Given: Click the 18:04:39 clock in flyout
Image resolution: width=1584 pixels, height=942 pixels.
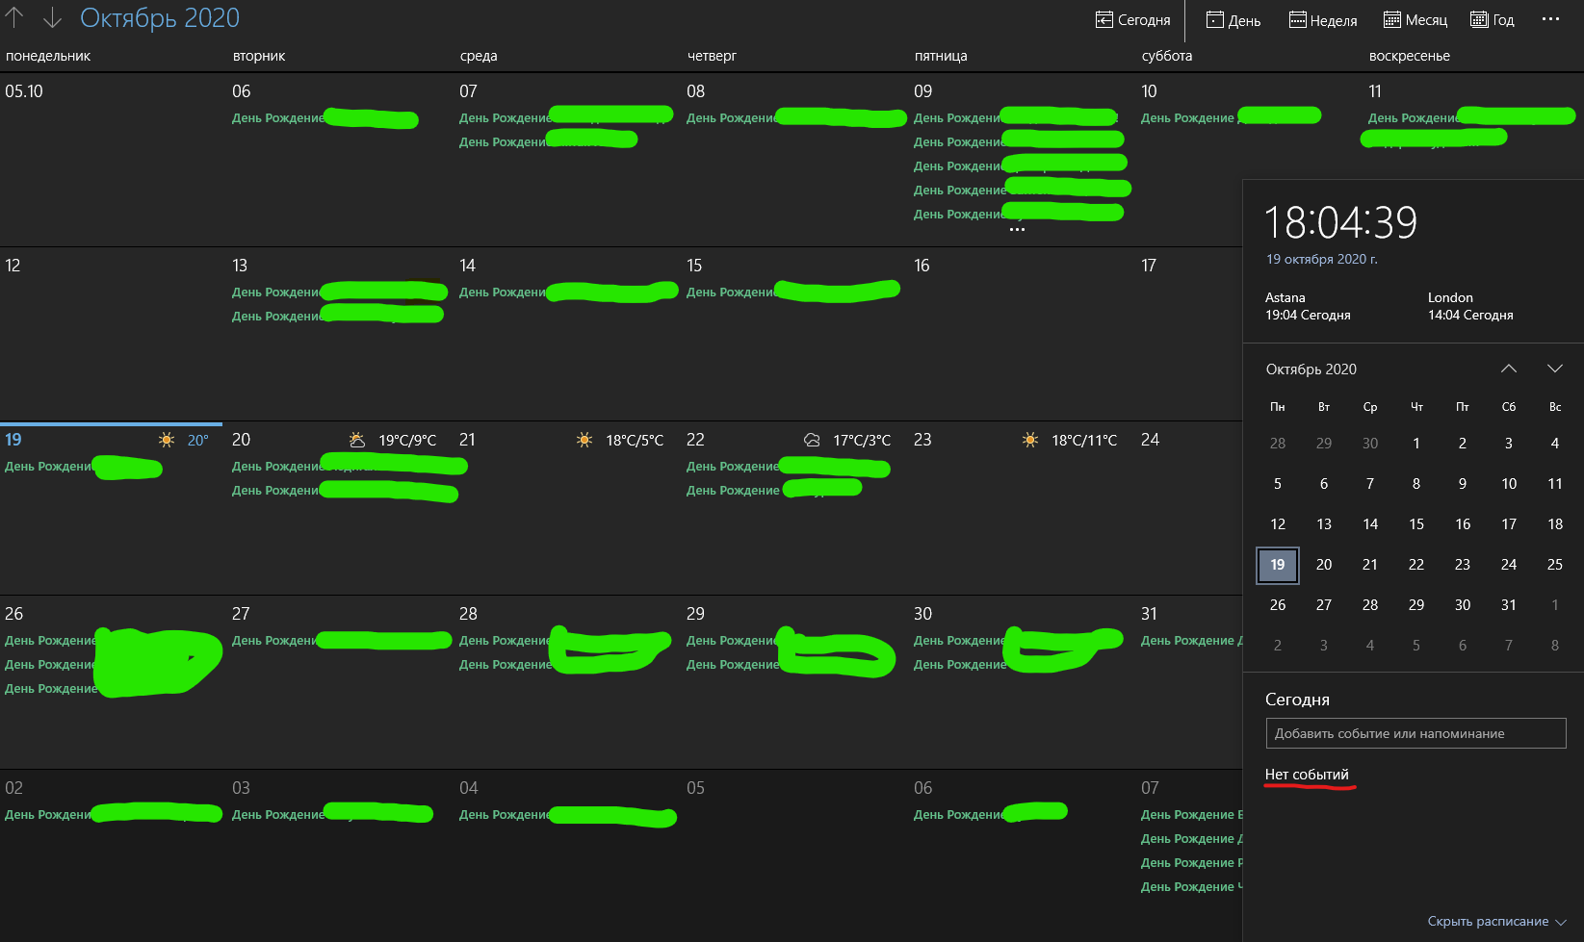Looking at the screenshot, I should click(1340, 223).
